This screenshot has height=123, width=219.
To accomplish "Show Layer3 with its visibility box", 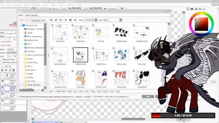I will [2, 107].
